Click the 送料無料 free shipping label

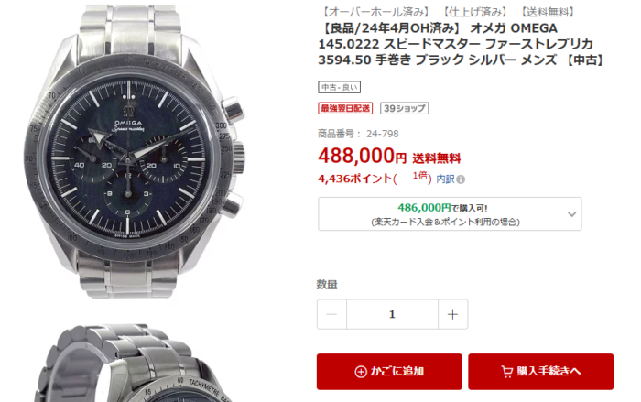[436, 158]
